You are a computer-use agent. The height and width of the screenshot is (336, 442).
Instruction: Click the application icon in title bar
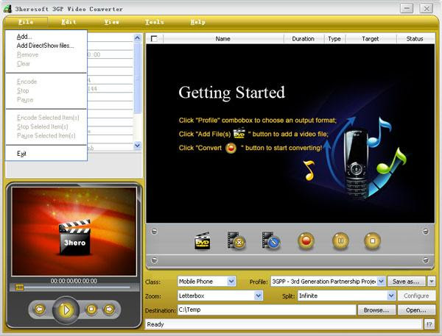7,8
